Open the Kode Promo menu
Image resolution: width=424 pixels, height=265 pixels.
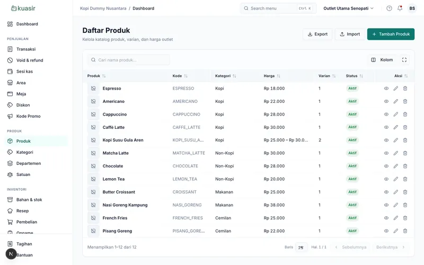(x=36, y=116)
